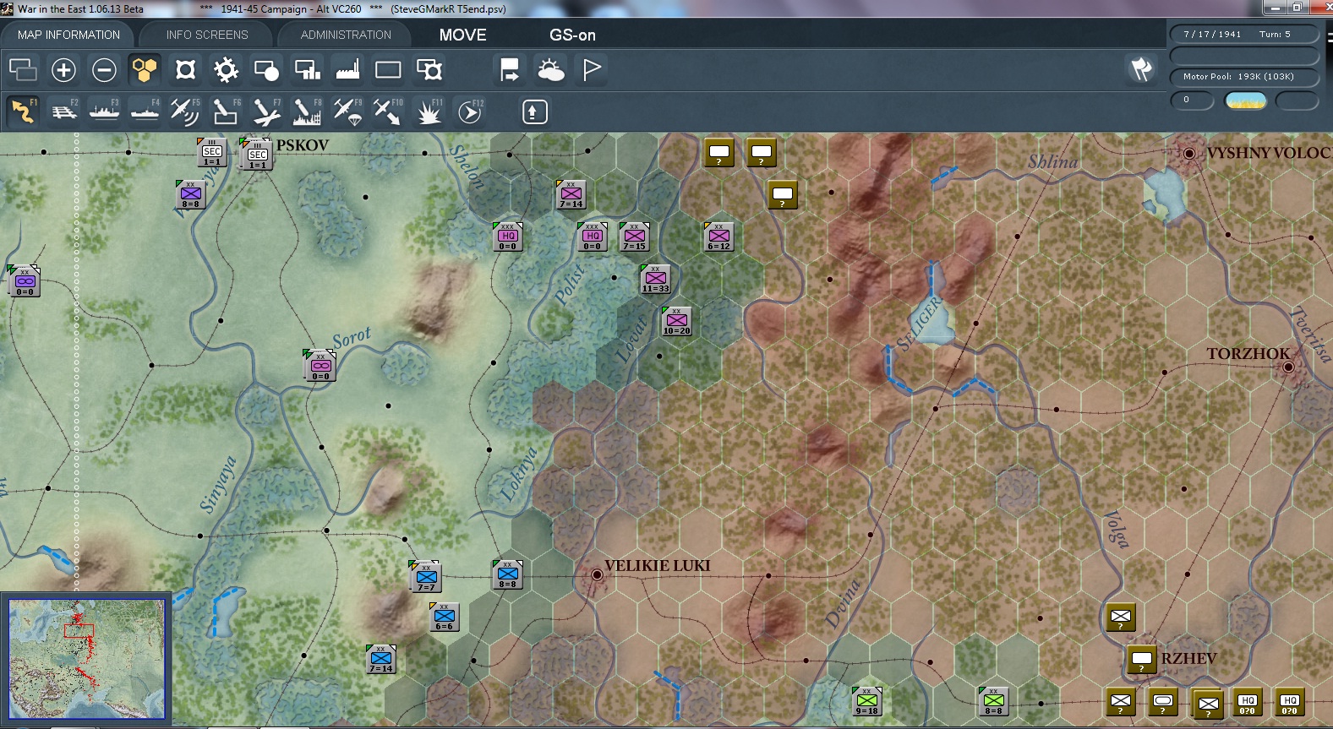Click the overlapping rectangles unit toggle icon
This screenshot has height=729, width=1333.
coord(23,69)
